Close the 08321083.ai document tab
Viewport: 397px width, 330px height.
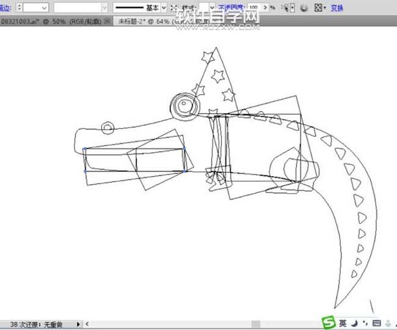108,21
